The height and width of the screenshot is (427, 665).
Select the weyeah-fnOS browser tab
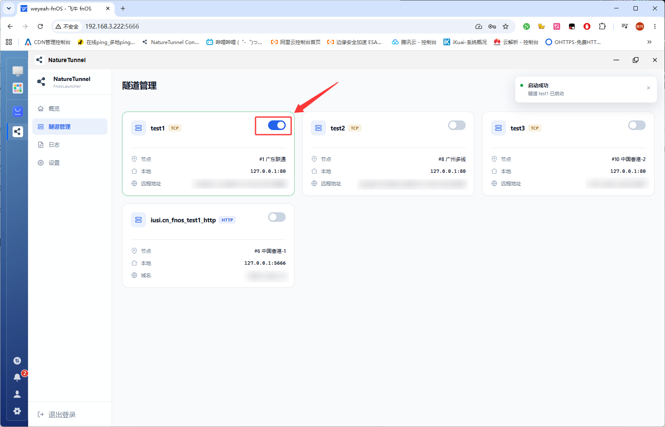(x=66, y=8)
